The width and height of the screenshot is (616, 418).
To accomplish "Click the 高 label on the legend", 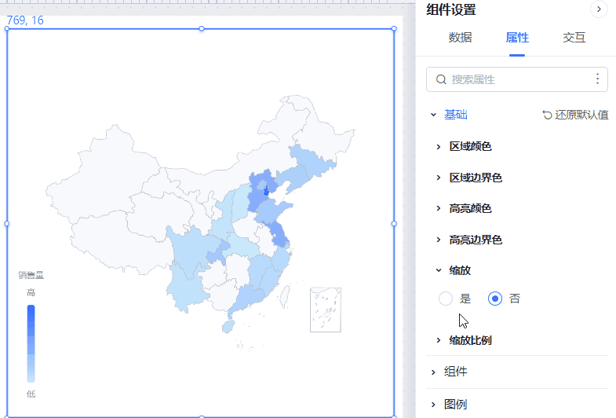I will coord(31,292).
